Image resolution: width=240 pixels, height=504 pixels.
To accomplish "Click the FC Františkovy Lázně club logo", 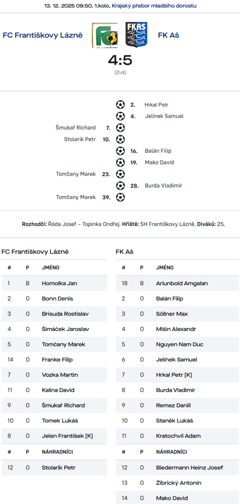I will tap(104, 35).
